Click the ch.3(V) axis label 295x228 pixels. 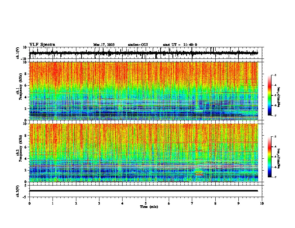point(18,191)
